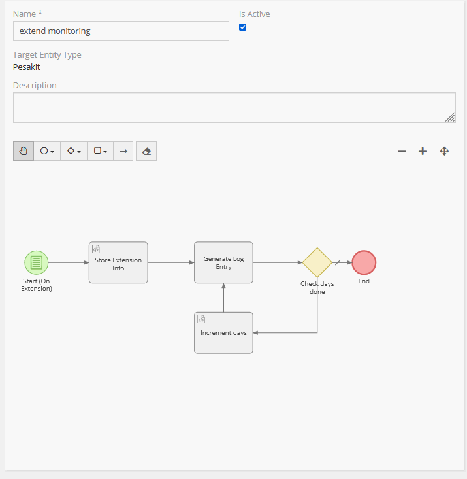Click the fit-to-screen move arrows icon
The image size is (467, 479).
(444, 151)
